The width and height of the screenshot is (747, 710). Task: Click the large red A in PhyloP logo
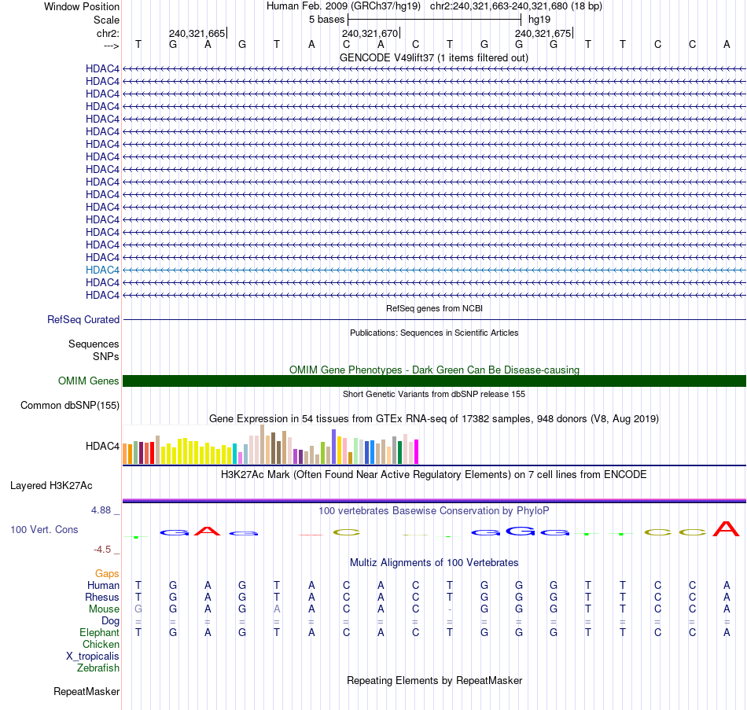click(x=726, y=528)
